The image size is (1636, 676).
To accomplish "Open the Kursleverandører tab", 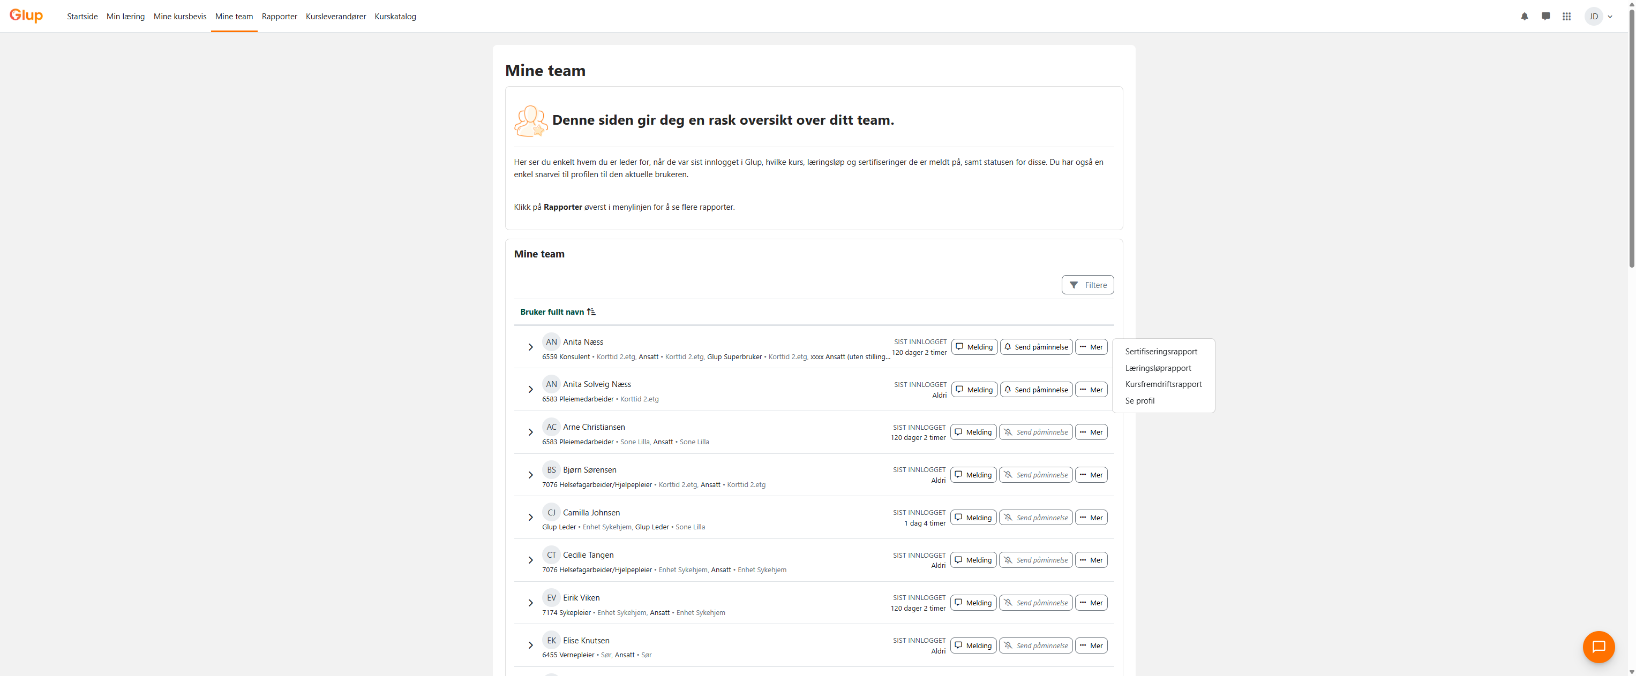I will [335, 17].
